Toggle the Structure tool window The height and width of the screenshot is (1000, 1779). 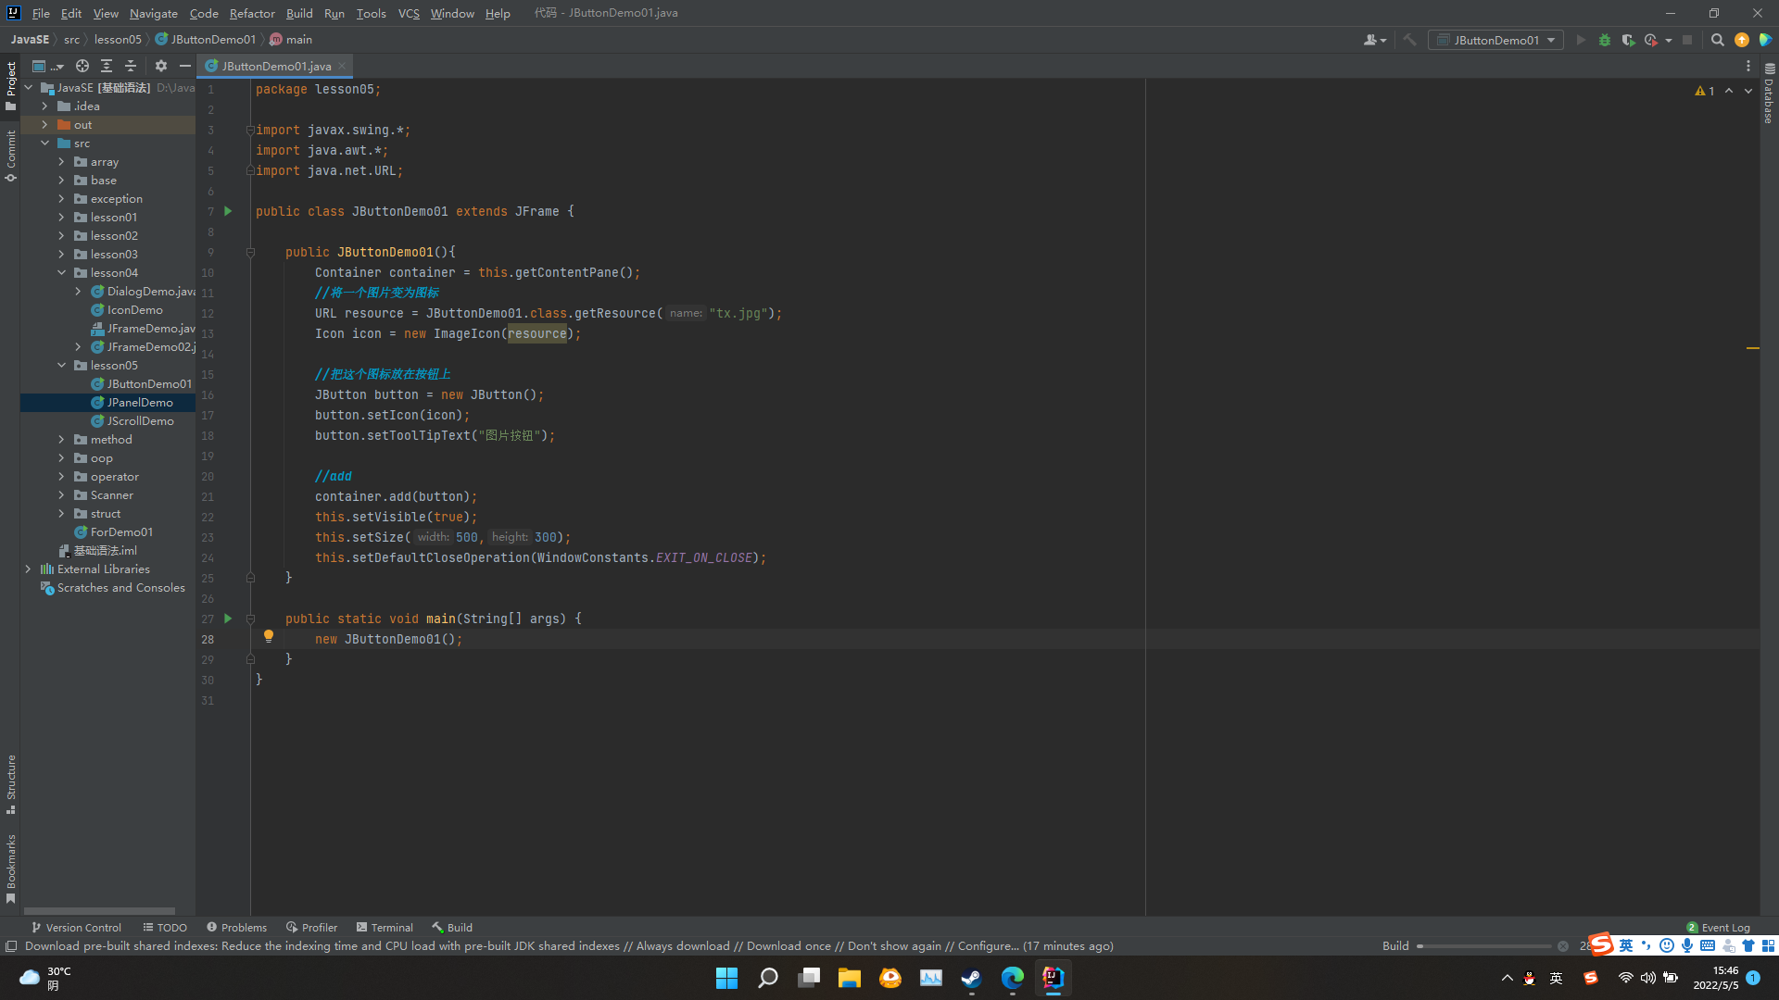[11, 783]
